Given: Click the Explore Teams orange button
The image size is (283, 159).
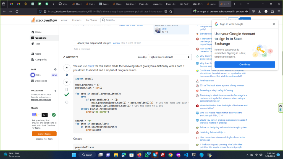Looking at the screenshot, I should [44, 134].
